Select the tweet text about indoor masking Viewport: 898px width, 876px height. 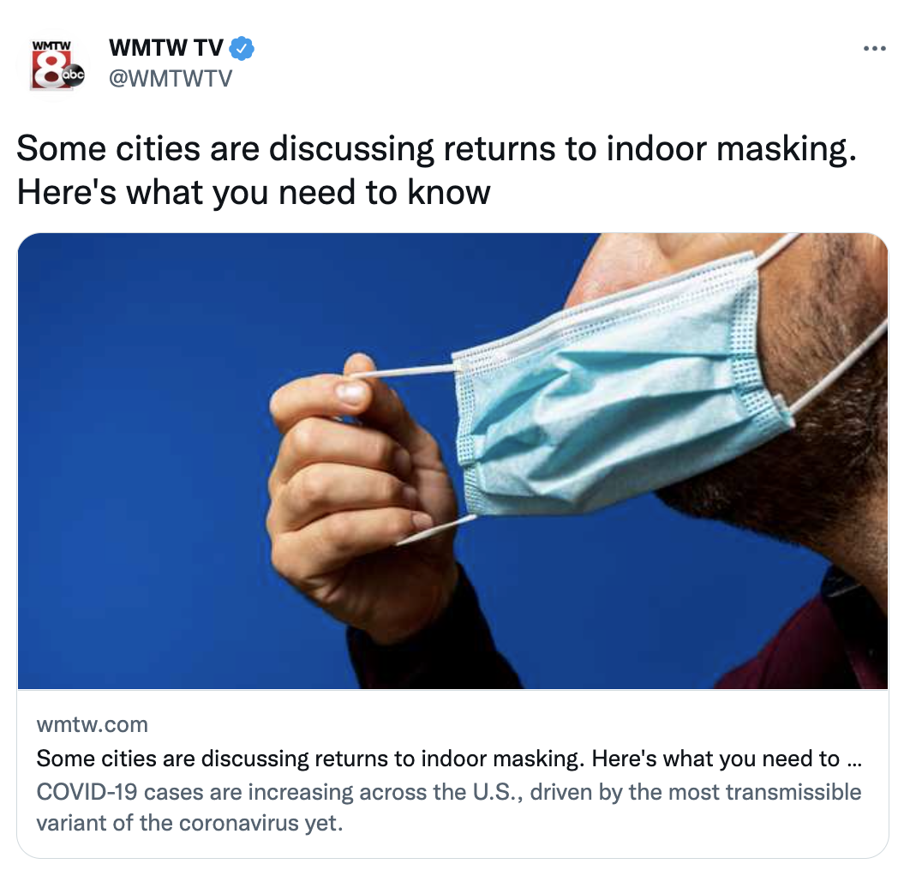[436, 171]
